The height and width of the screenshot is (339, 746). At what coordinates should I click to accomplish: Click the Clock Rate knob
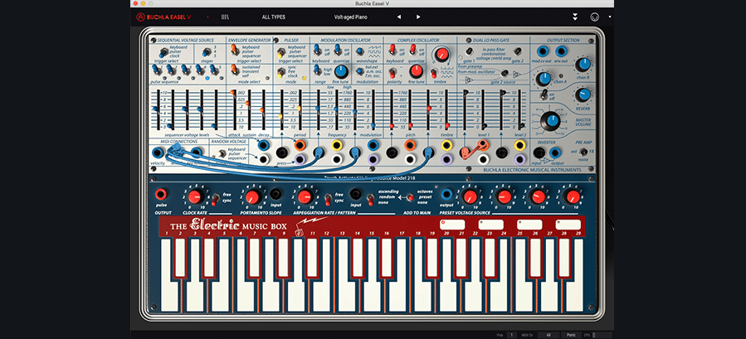pyautogui.click(x=194, y=196)
